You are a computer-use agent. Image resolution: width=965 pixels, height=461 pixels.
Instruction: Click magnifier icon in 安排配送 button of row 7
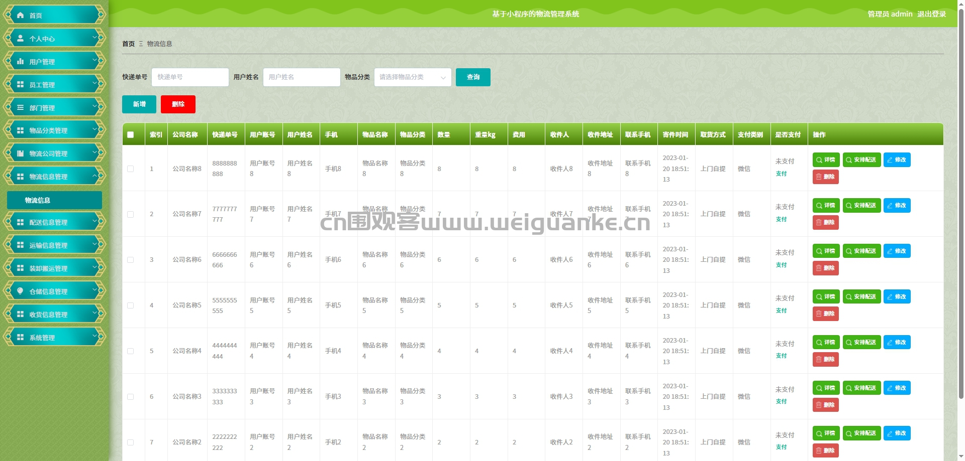pyautogui.click(x=849, y=433)
